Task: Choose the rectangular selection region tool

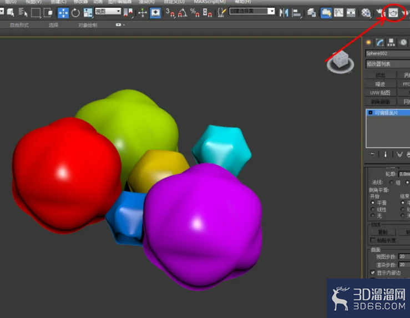Action: coord(36,12)
